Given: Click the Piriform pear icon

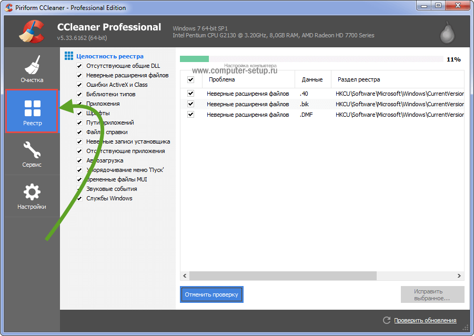Looking at the screenshot, I should (x=447, y=33).
